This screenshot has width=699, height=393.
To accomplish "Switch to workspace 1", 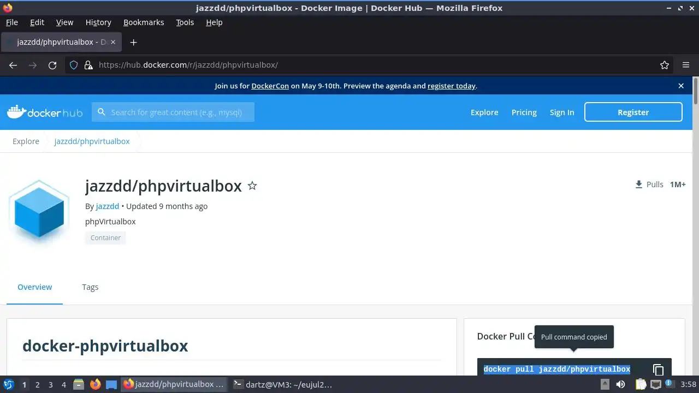I will click(24, 385).
